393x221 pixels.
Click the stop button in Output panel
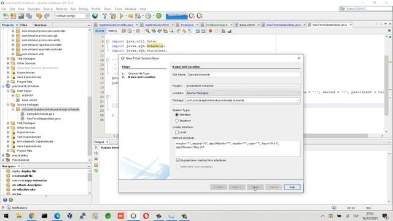tap(96, 165)
